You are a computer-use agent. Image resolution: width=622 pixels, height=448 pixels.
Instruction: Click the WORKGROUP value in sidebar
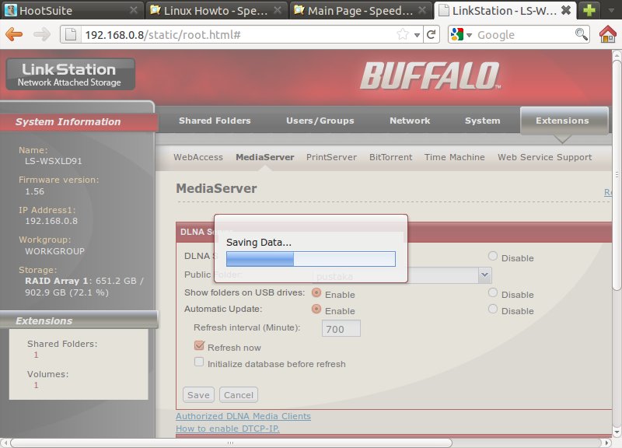coord(54,251)
